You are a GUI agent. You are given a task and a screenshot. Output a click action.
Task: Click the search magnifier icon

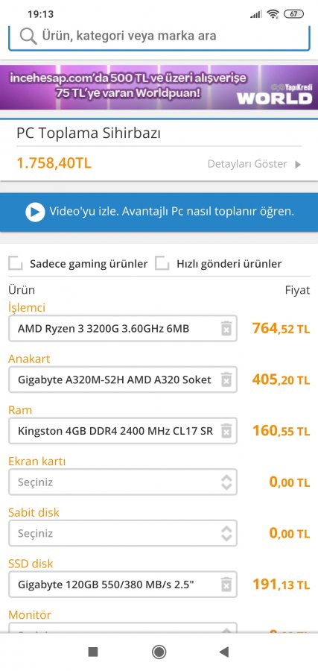28,37
